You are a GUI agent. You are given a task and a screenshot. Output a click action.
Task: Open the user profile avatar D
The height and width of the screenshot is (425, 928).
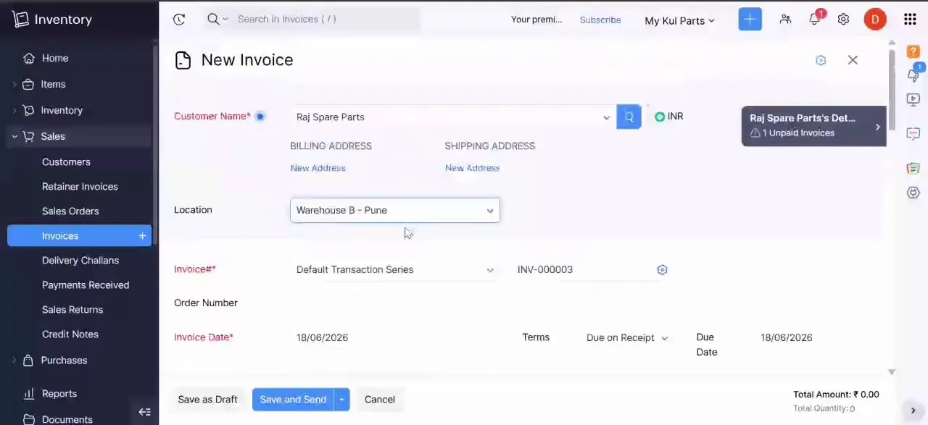click(x=875, y=20)
